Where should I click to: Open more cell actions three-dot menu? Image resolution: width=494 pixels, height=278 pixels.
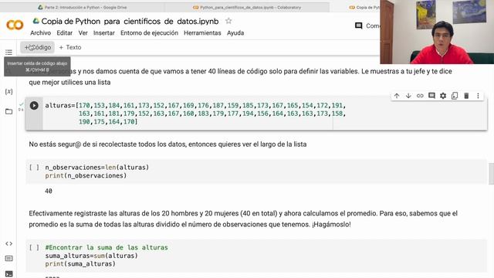pos(478,96)
